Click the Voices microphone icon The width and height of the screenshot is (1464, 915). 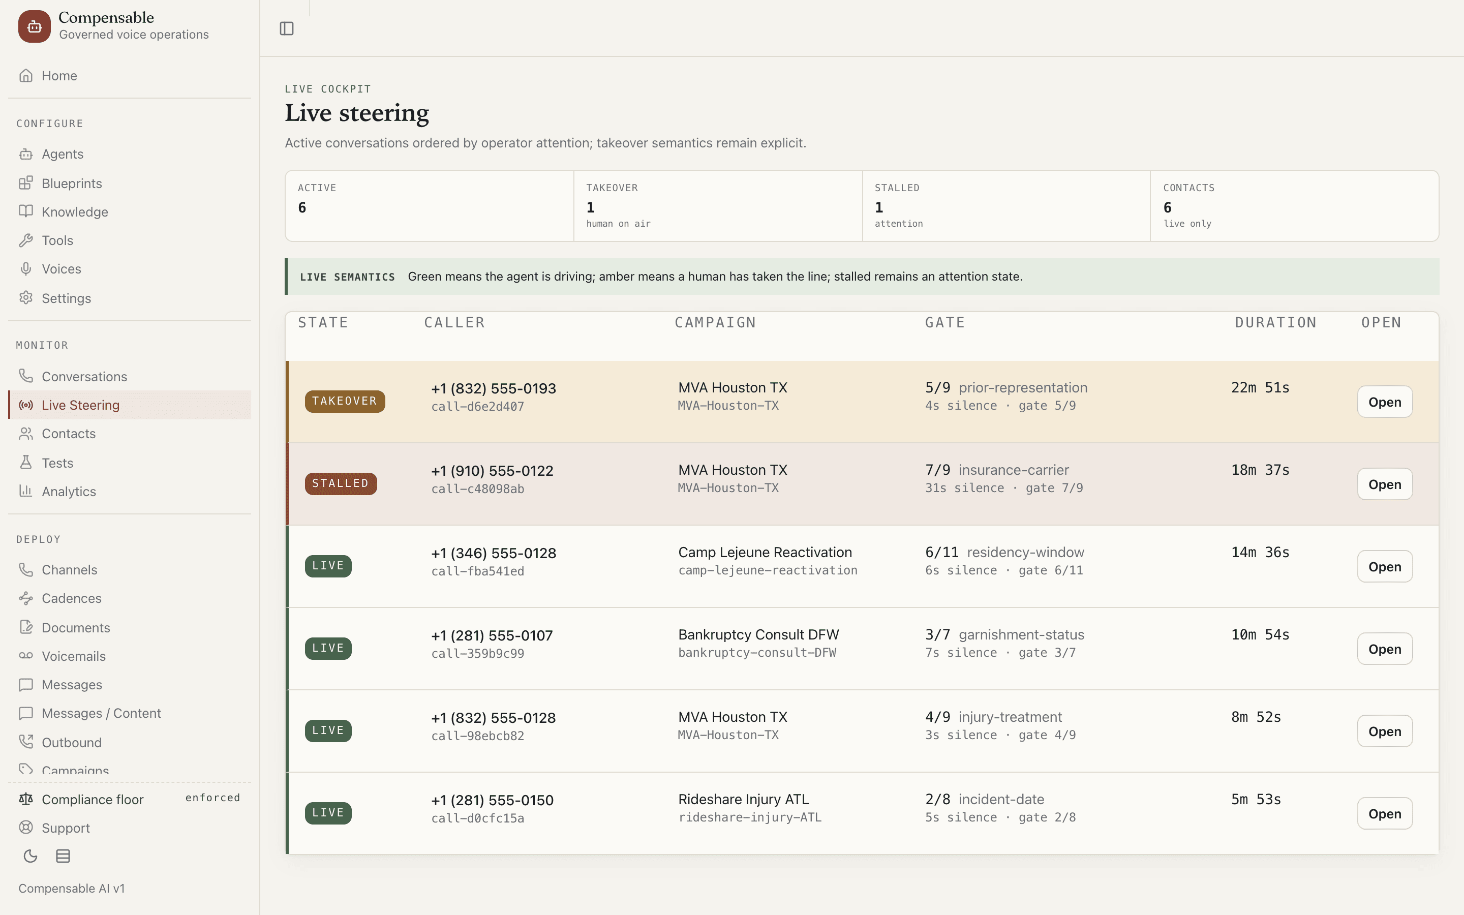(26, 269)
